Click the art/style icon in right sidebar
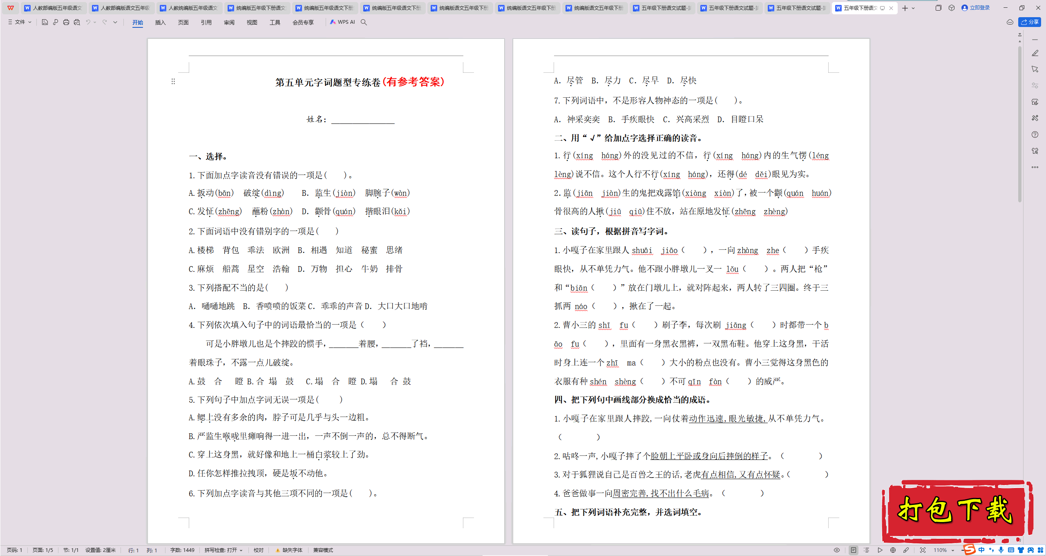1046x556 pixels. pos(1035,102)
